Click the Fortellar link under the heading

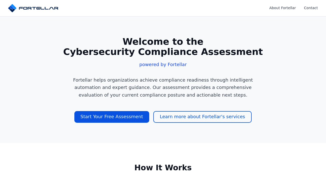(177, 64)
